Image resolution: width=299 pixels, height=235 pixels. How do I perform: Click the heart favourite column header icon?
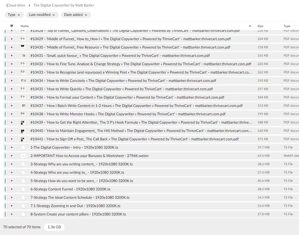point(11,26)
